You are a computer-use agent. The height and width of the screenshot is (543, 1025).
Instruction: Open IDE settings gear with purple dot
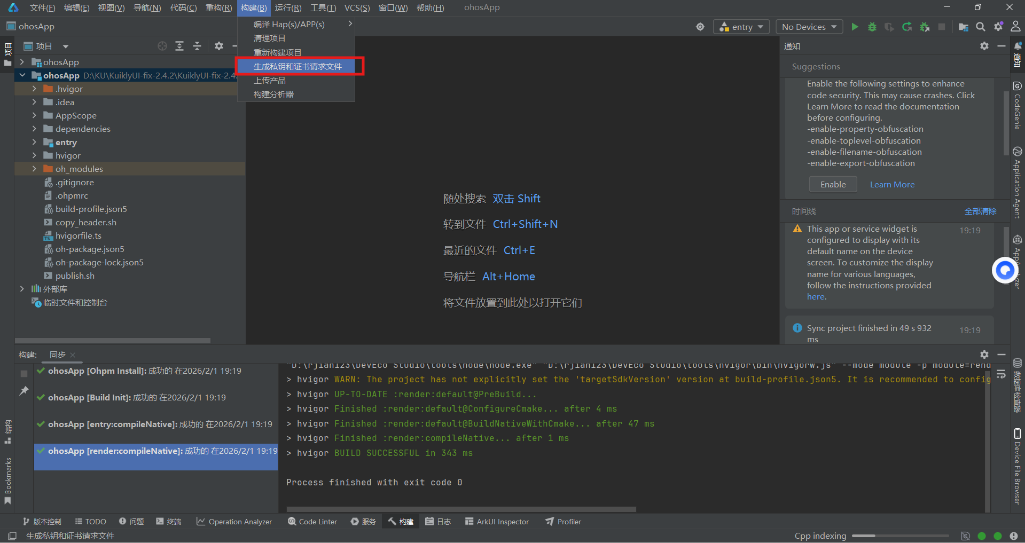pos(998,27)
